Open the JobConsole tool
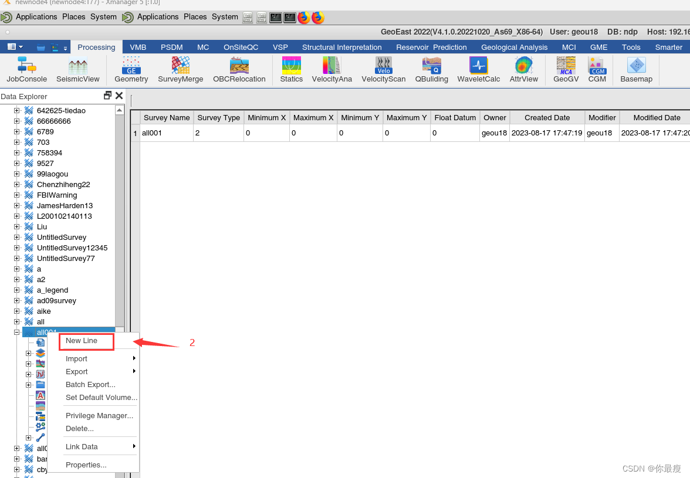This screenshot has width=690, height=478. coord(26,69)
